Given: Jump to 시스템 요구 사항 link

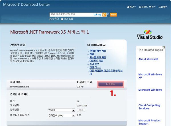Looking at the screenshot, I should coord(98,57).
